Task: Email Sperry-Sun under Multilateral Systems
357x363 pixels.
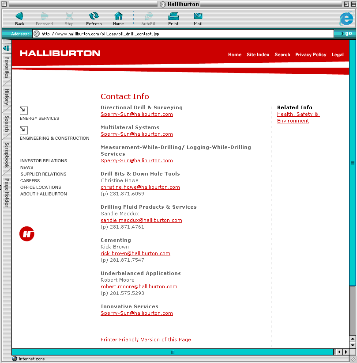Action: (137, 134)
